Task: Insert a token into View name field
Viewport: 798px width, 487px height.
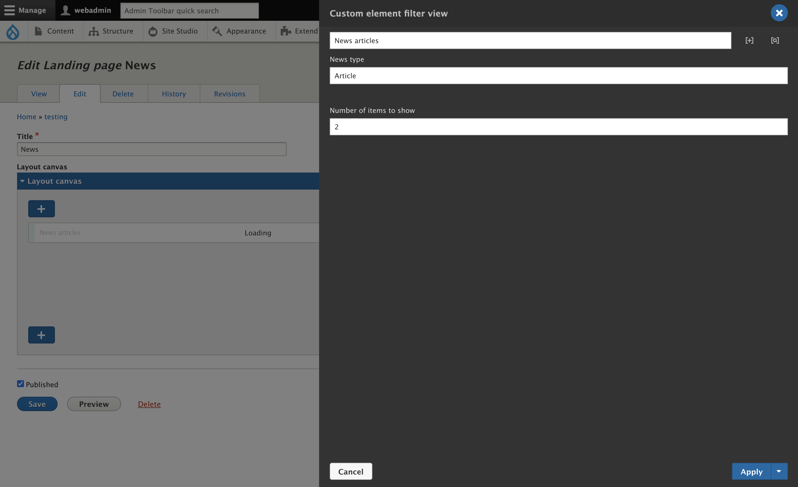Action: pos(750,40)
